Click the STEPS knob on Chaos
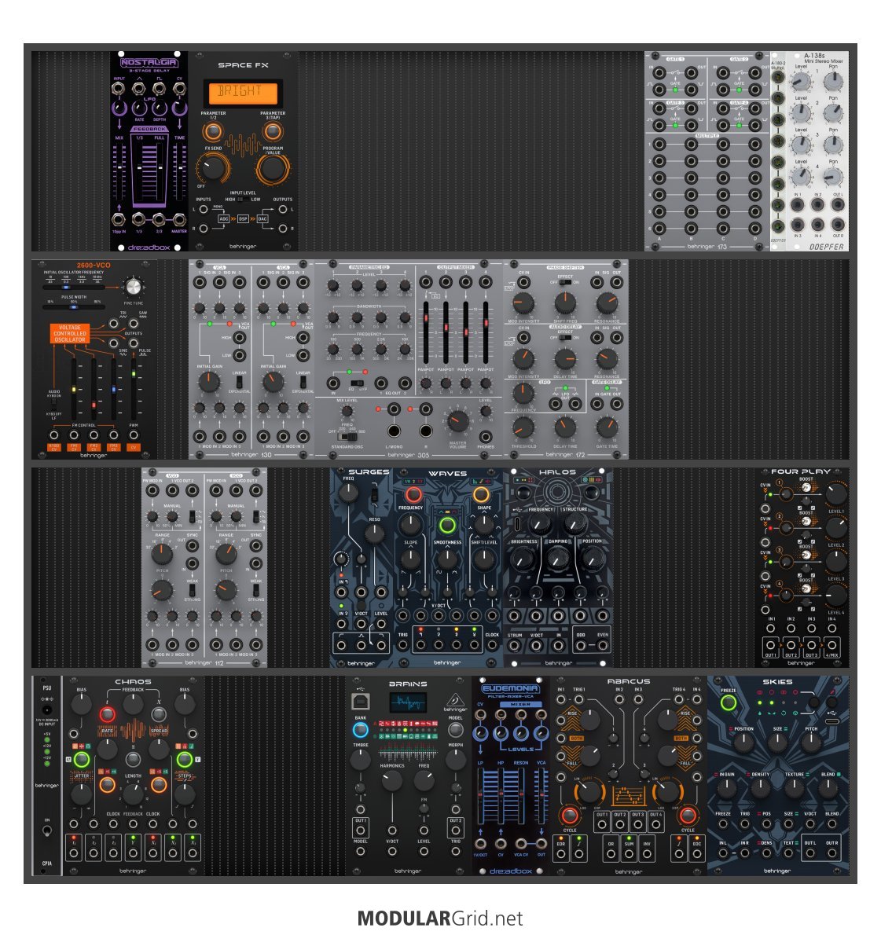881x935 pixels. coord(185,794)
